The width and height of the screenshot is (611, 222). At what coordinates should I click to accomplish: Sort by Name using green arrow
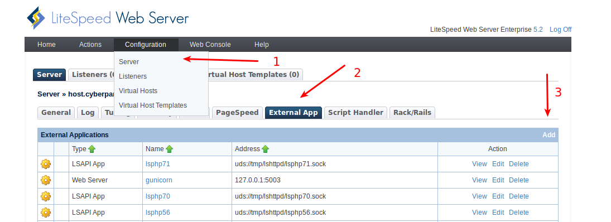click(x=170, y=149)
